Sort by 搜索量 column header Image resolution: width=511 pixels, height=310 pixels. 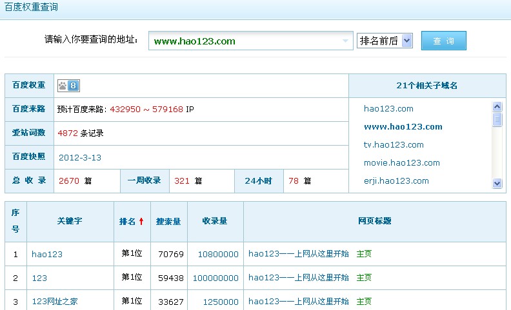click(x=168, y=222)
